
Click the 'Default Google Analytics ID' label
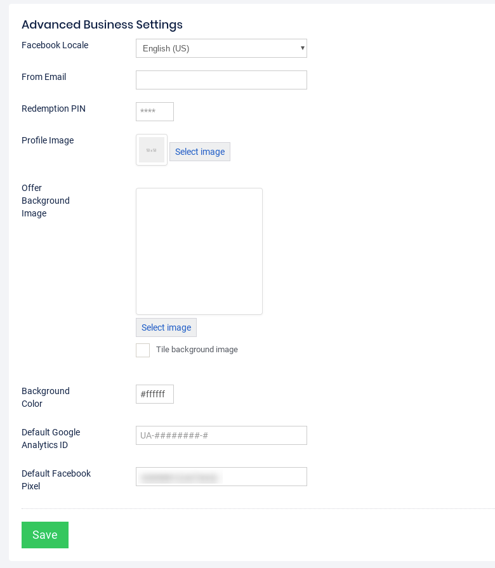(x=51, y=439)
